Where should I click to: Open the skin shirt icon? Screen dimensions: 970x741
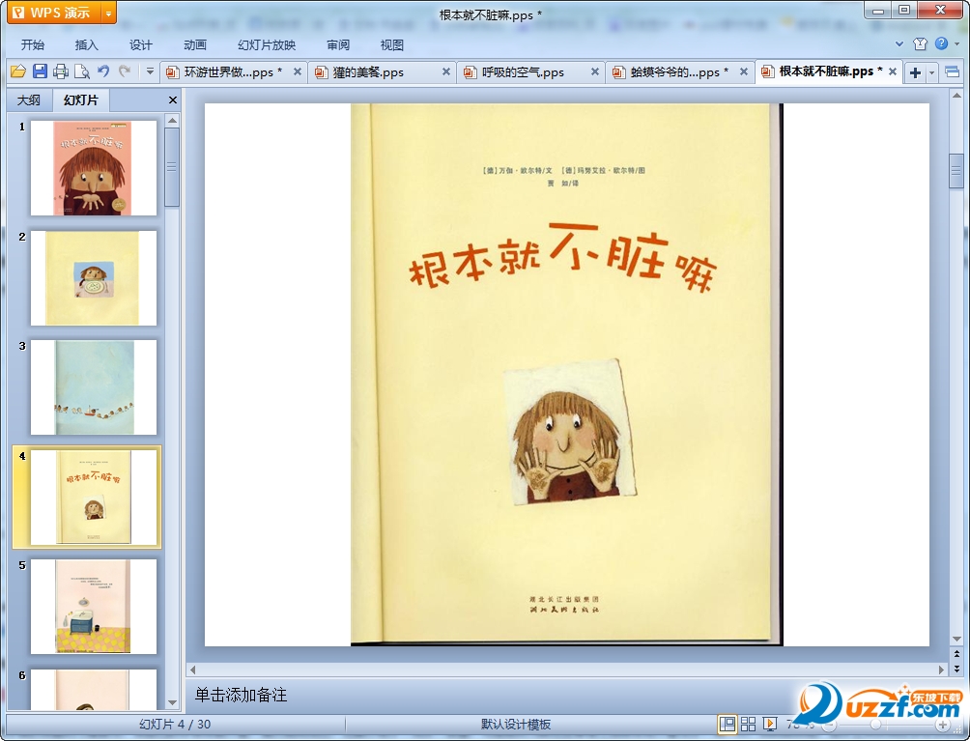[x=921, y=43]
